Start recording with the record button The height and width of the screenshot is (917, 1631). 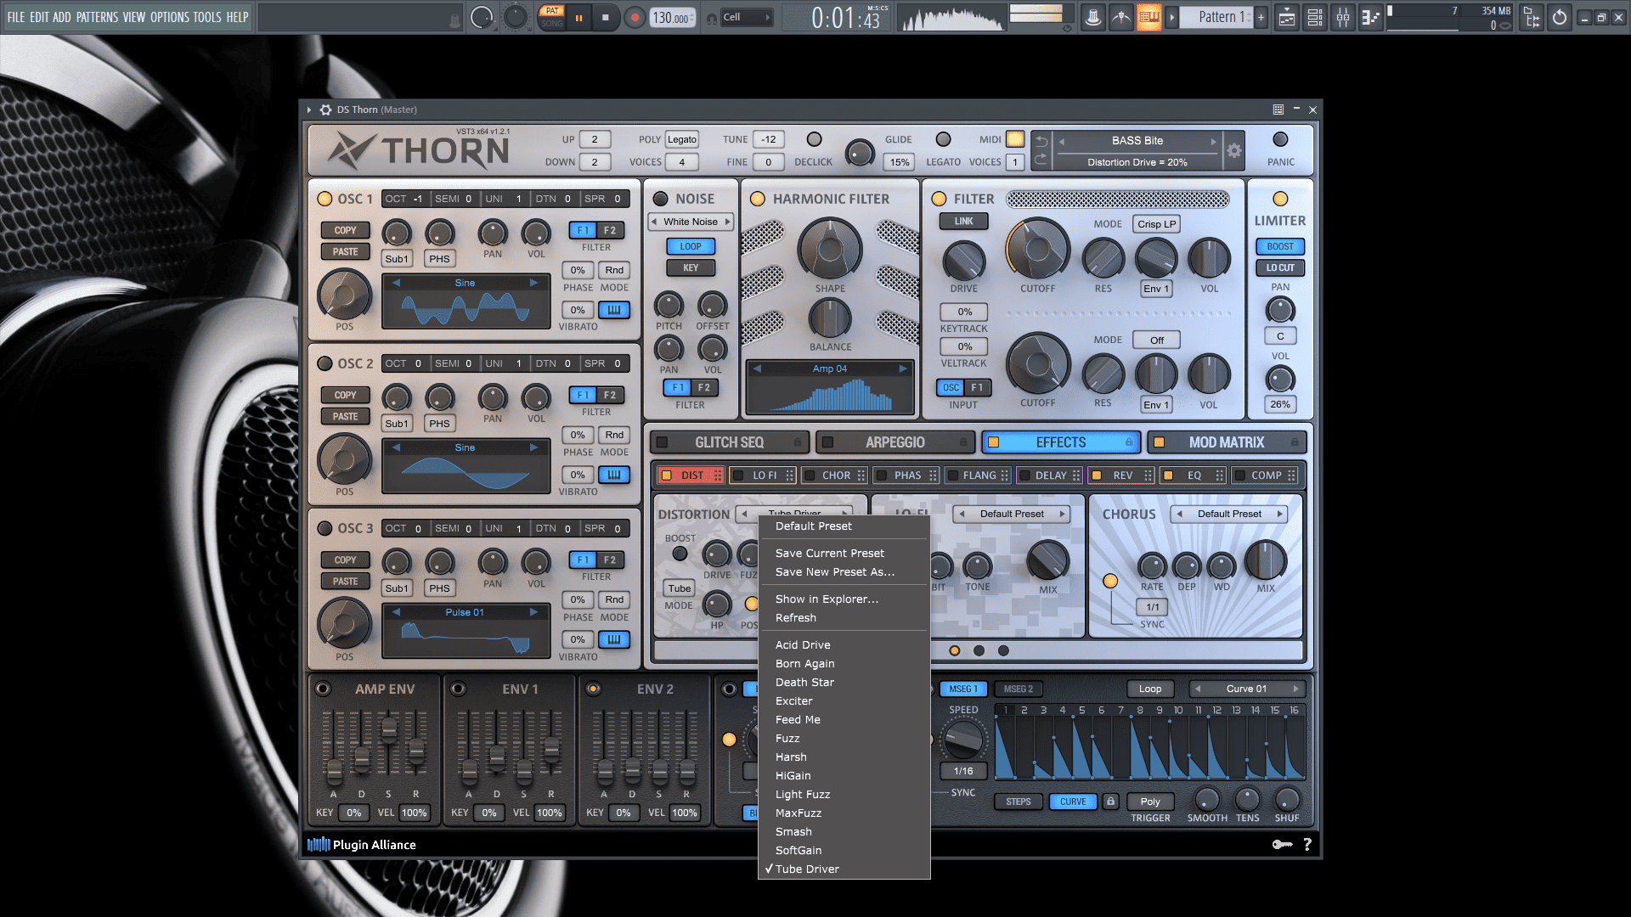(634, 17)
